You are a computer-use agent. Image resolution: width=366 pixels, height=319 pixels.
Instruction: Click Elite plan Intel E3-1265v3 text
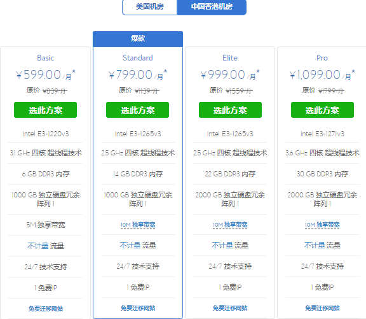coord(230,134)
